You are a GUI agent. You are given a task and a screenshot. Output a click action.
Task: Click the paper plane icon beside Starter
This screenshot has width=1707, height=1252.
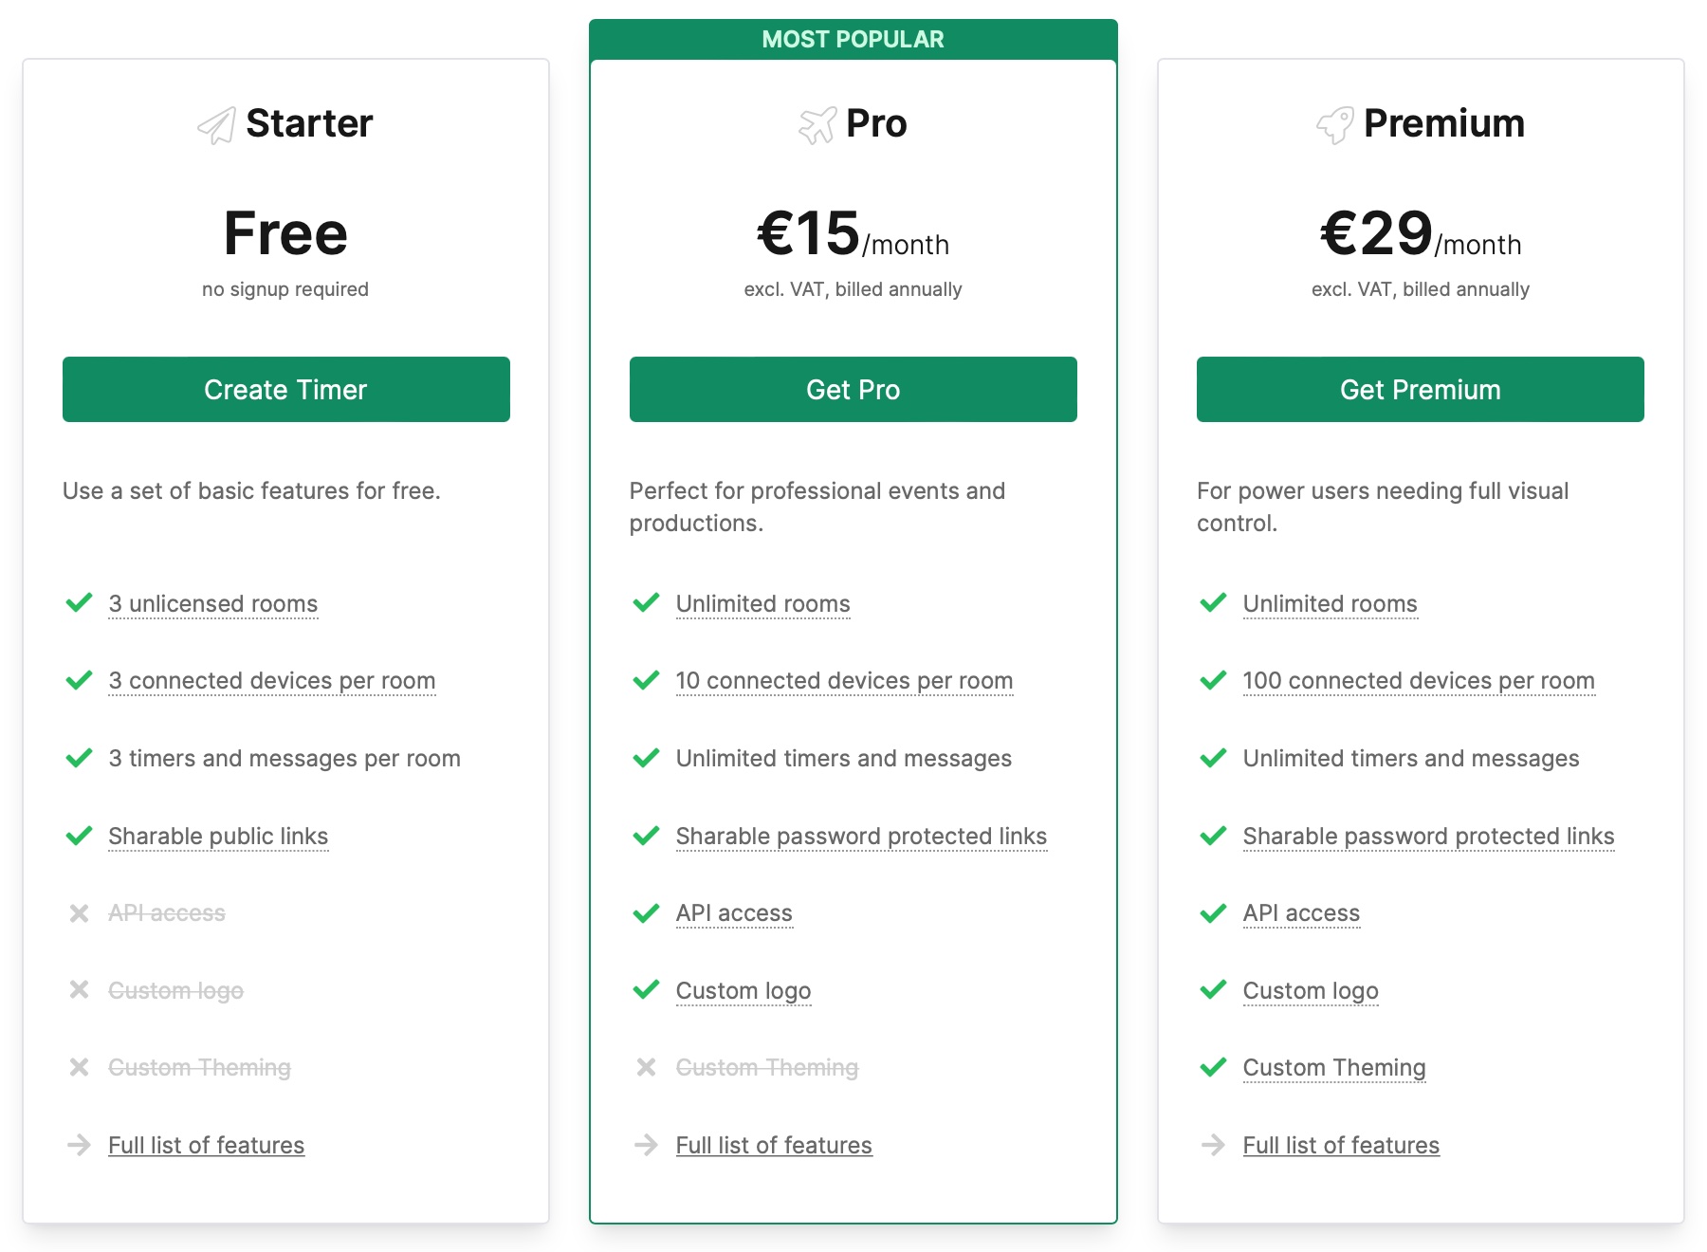(216, 123)
